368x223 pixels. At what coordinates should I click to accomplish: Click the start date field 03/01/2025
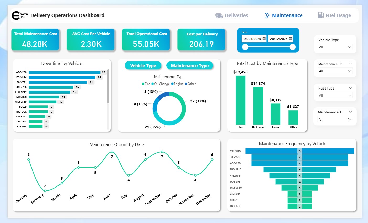point(252,39)
